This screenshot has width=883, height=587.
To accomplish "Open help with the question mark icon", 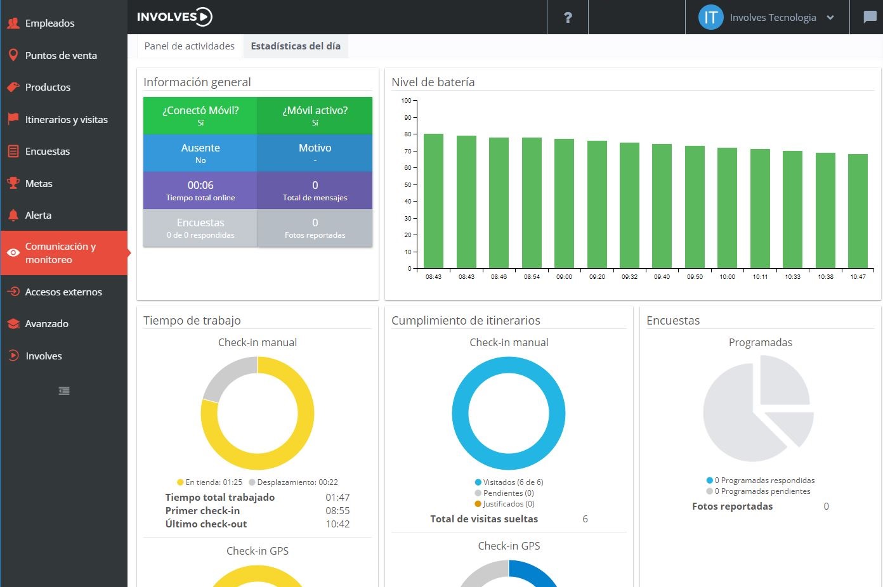I will click(x=568, y=17).
